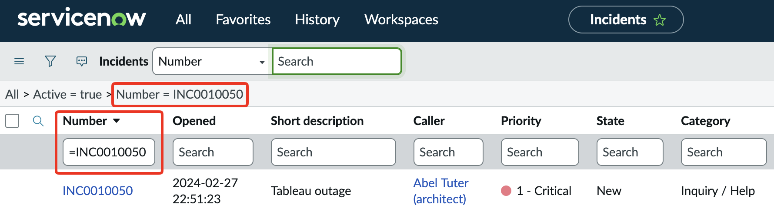Click the Number = INC0010050 breadcrumb
The image size is (774, 212).
(x=180, y=94)
